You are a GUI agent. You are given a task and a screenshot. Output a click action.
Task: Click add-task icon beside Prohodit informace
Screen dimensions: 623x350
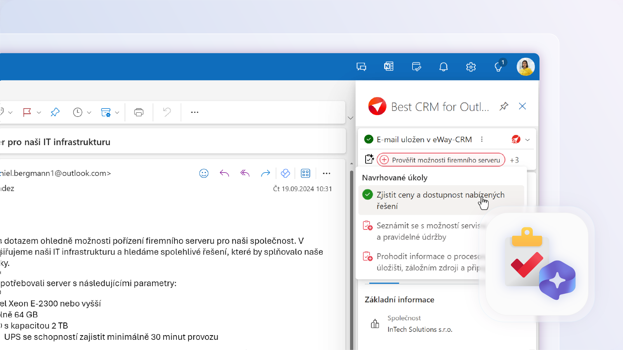(x=368, y=256)
